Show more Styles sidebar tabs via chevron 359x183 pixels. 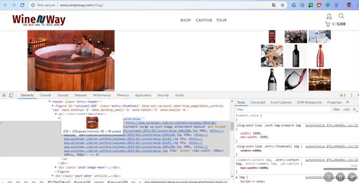click(x=347, y=102)
